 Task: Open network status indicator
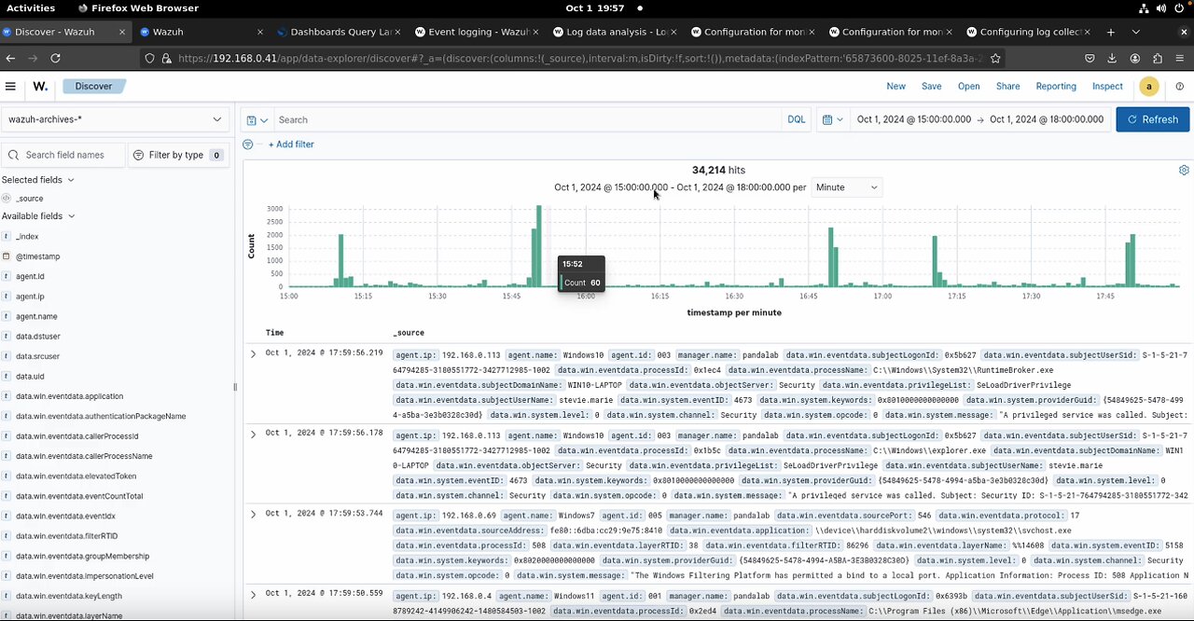point(1144,7)
